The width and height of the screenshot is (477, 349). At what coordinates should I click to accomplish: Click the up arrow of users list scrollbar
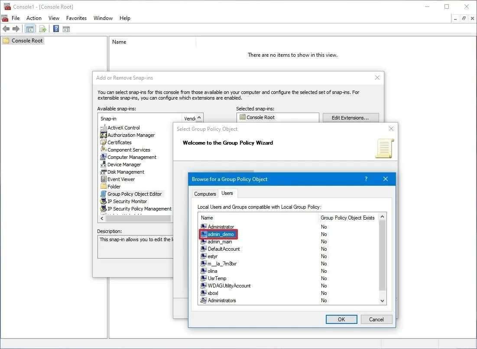click(x=383, y=217)
